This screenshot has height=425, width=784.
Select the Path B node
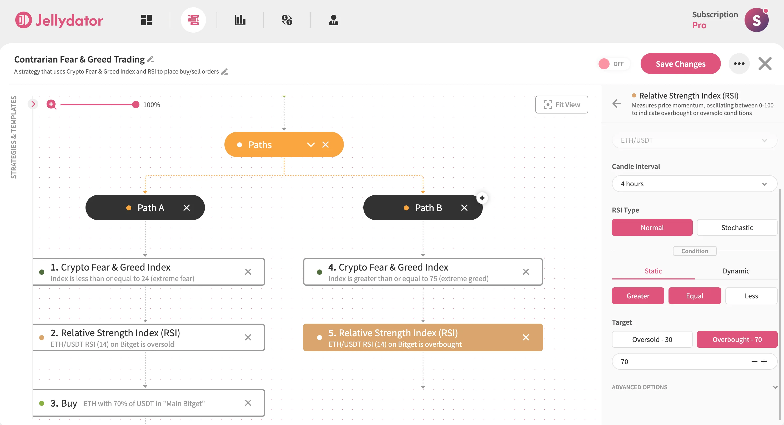click(x=423, y=208)
